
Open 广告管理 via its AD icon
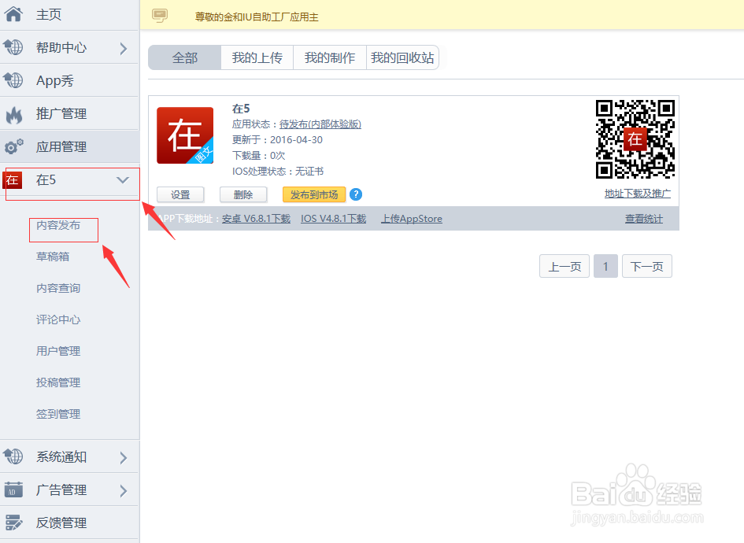(x=13, y=489)
